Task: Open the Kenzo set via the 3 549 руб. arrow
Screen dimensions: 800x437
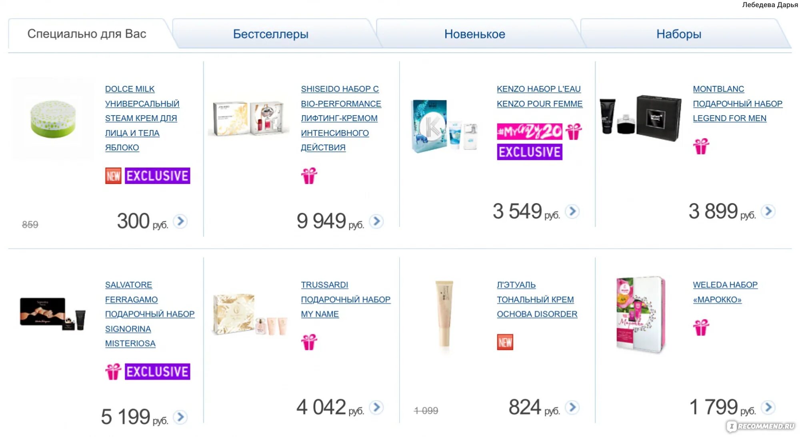Action: (572, 211)
